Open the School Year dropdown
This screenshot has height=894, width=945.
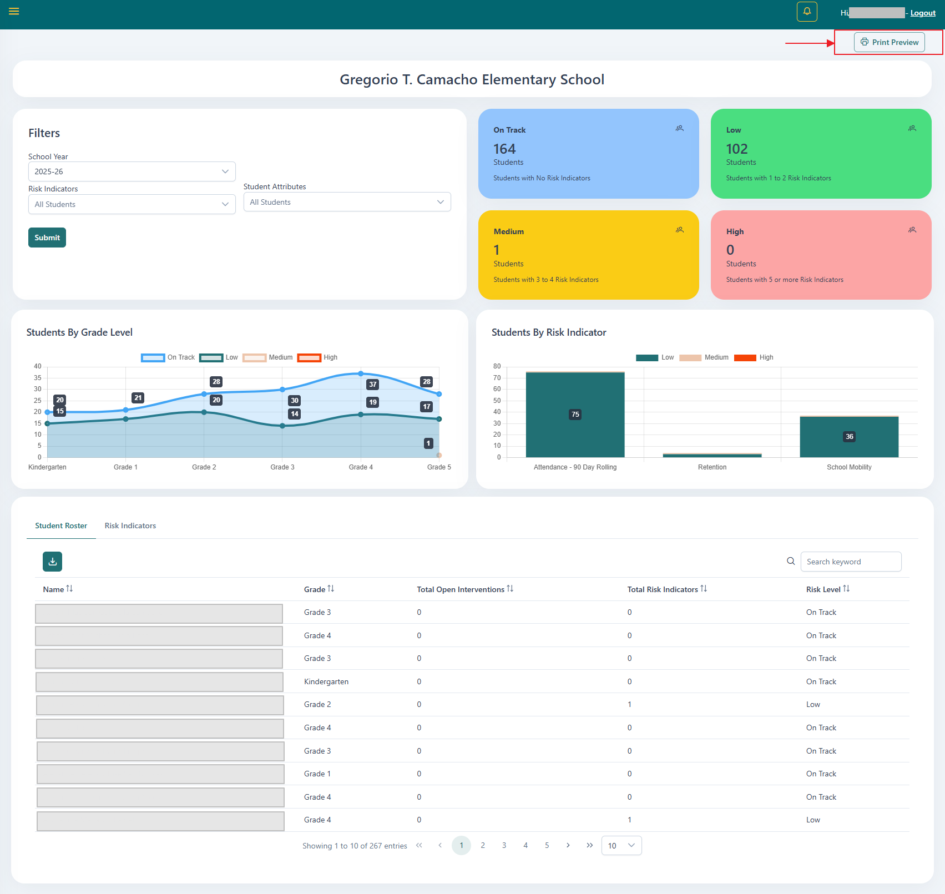132,171
